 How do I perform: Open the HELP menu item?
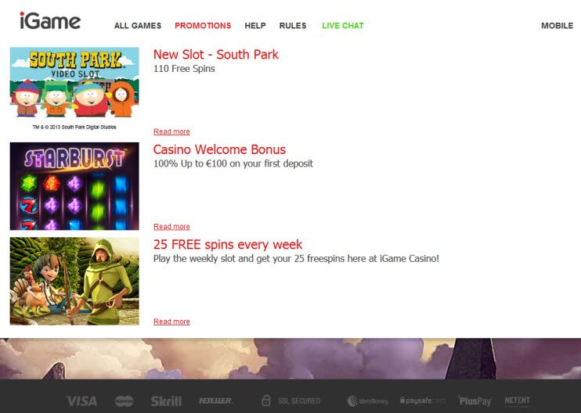(x=255, y=26)
